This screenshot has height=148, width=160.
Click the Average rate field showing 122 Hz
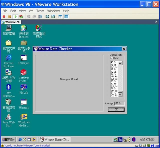(119, 103)
